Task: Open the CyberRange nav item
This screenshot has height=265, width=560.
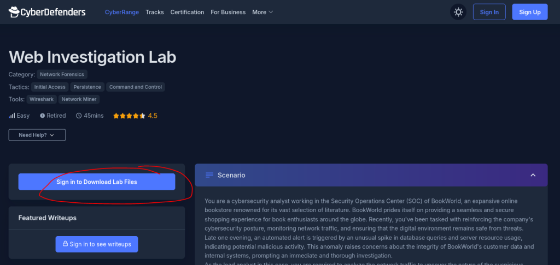Action: click(122, 12)
